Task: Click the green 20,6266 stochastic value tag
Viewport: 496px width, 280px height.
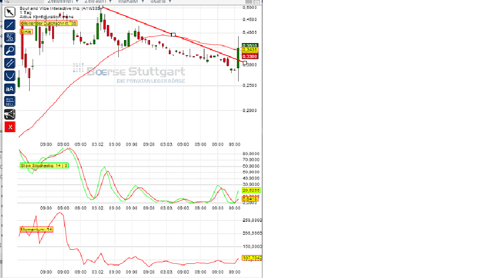Action: point(251,190)
